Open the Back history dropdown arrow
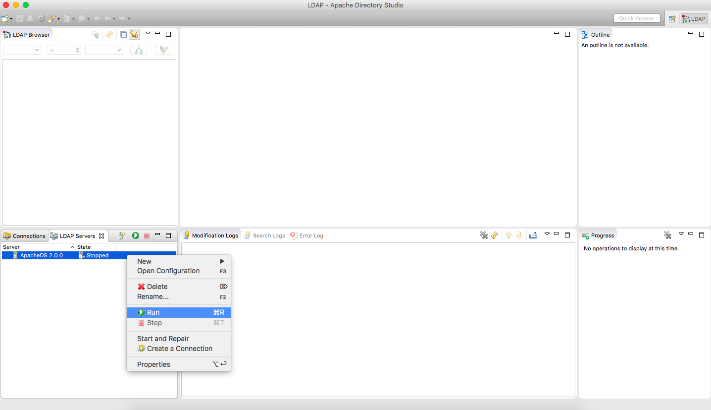The image size is (711, 410). coord(114,19)
